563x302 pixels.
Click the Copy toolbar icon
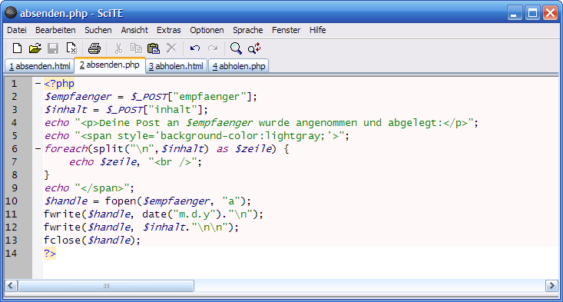pyautogui.click(x=136, y=48)
